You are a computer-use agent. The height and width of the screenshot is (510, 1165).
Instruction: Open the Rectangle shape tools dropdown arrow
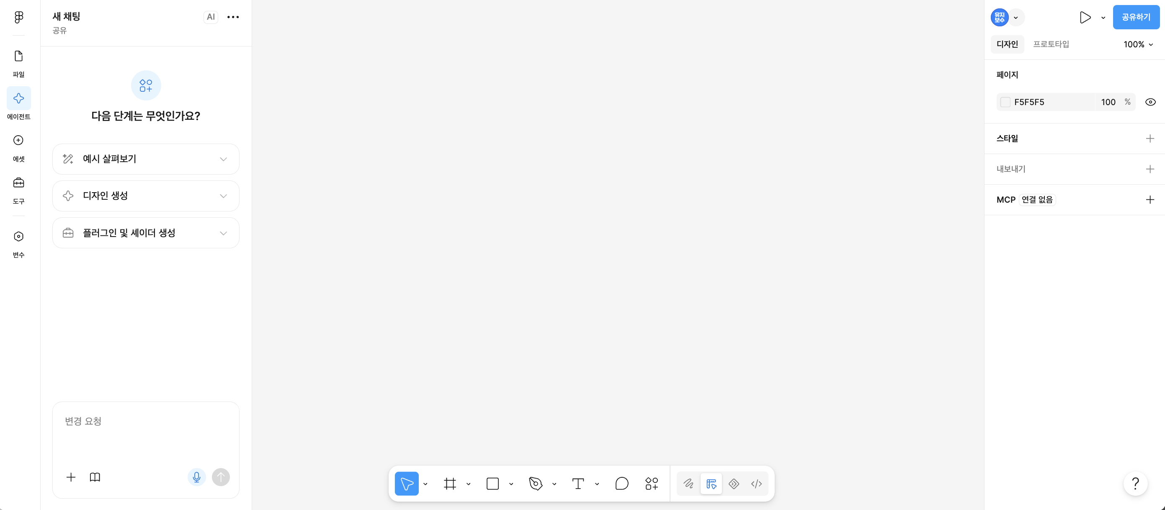[x=511, y=484]
